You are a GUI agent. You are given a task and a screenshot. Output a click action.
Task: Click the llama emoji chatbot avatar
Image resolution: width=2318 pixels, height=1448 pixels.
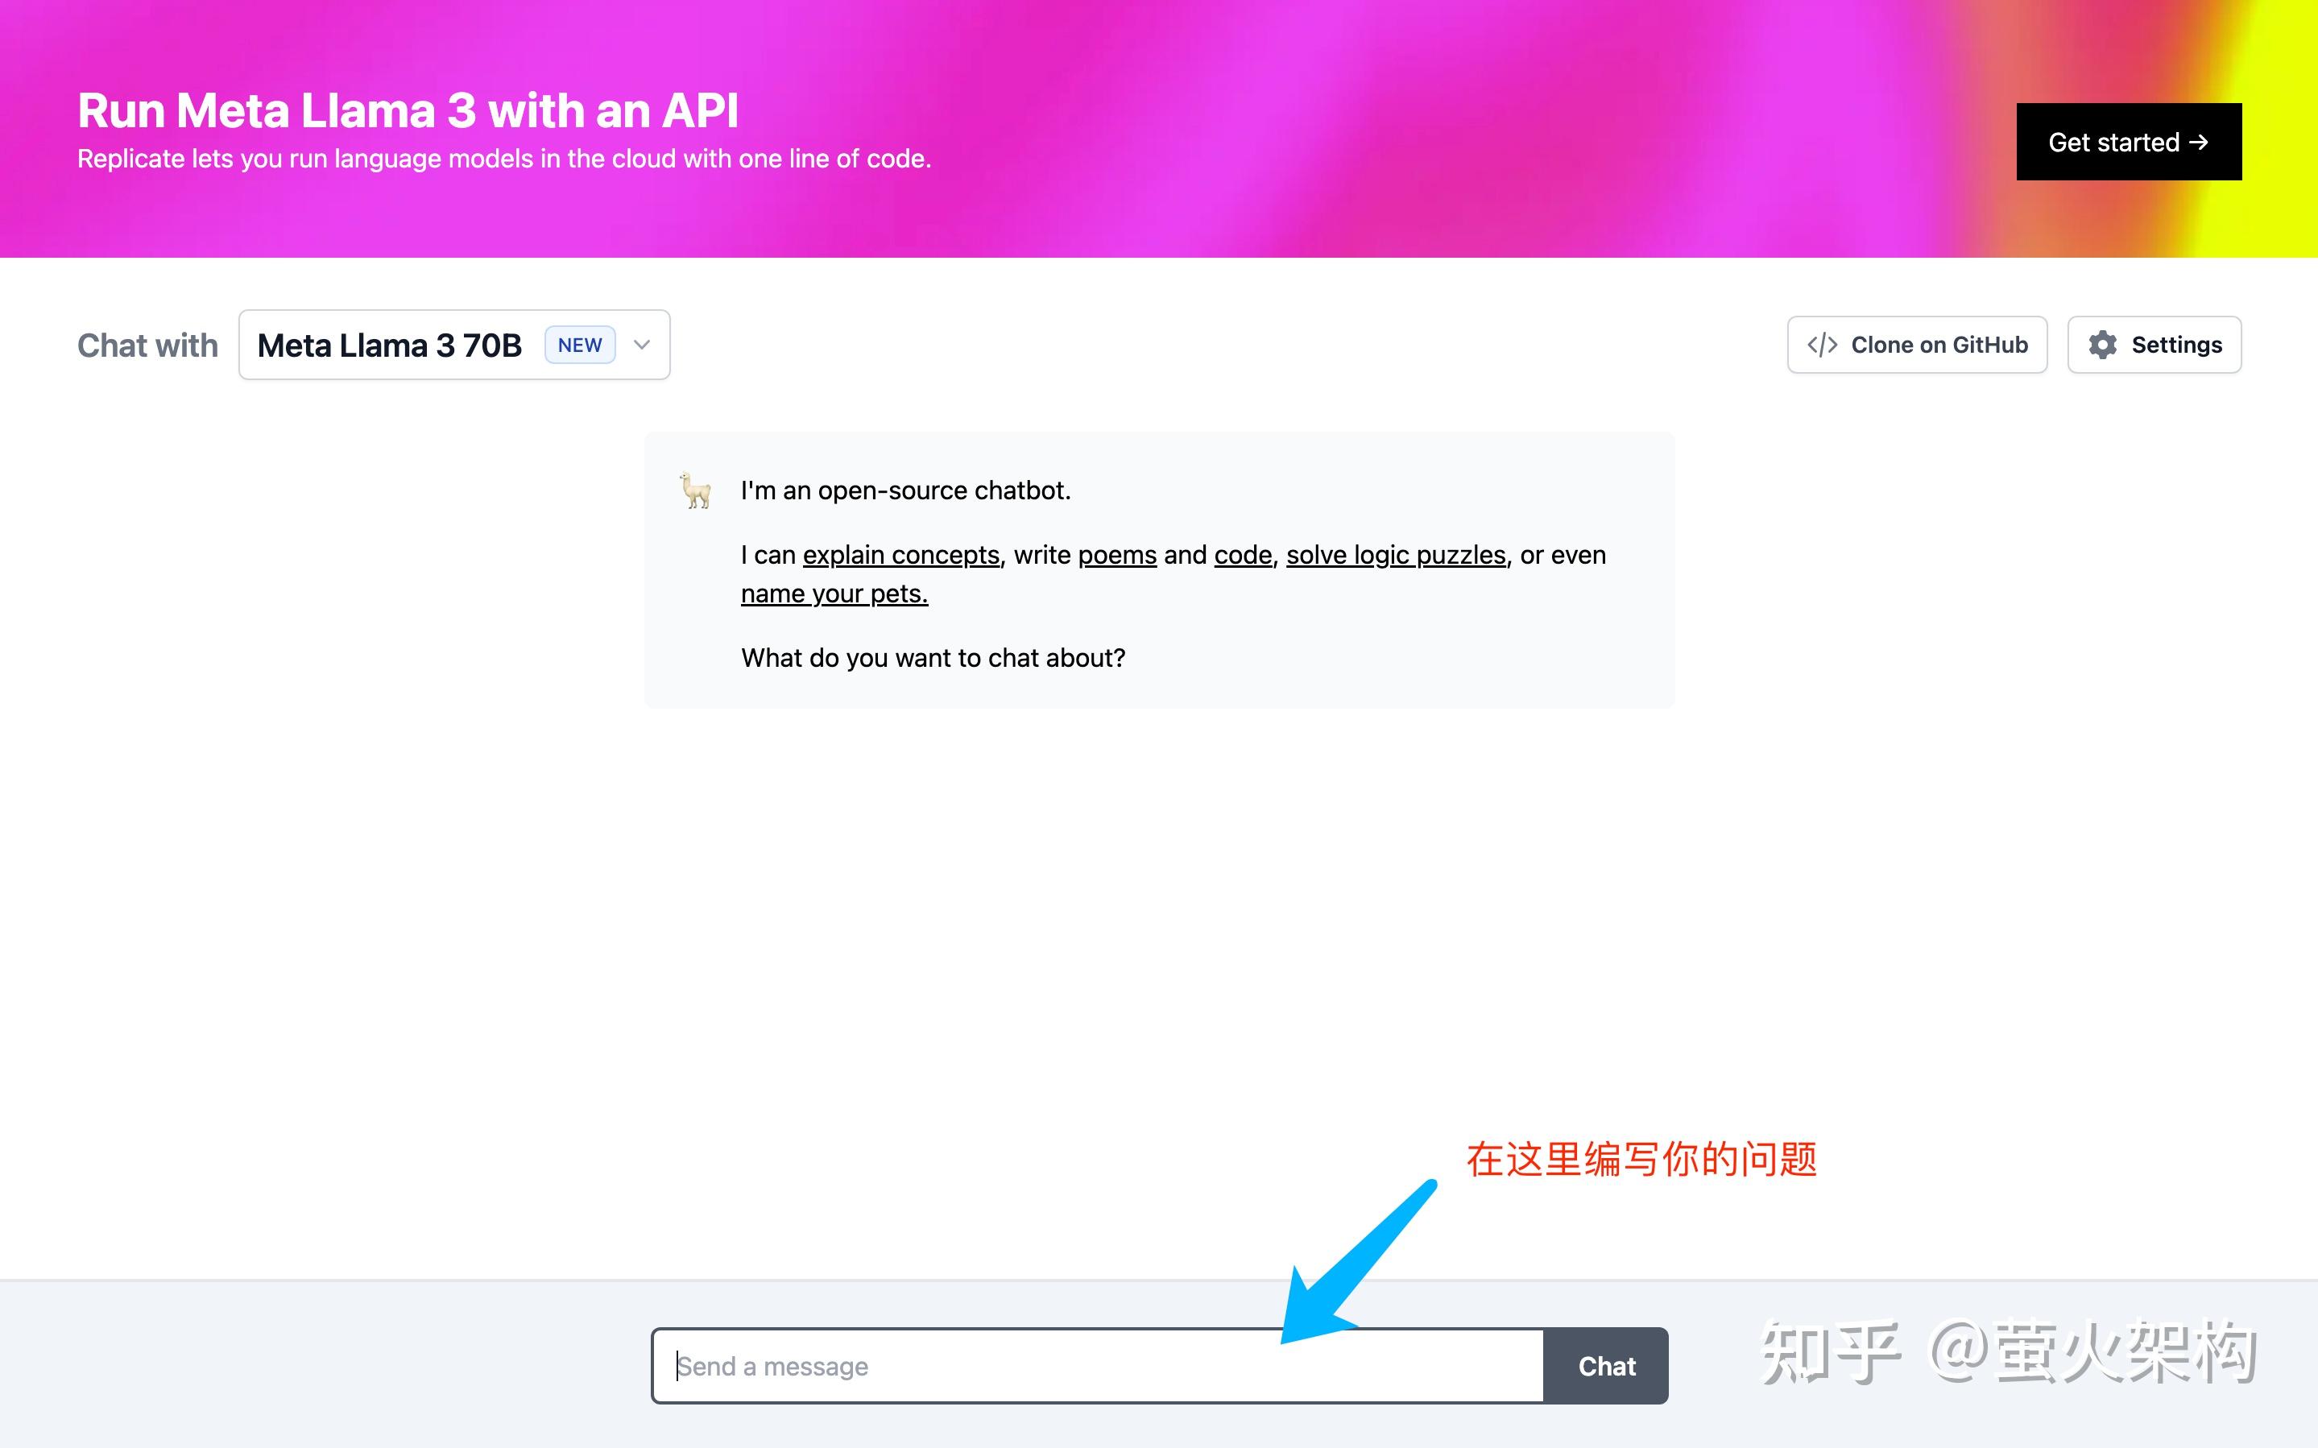click(696, 491)
